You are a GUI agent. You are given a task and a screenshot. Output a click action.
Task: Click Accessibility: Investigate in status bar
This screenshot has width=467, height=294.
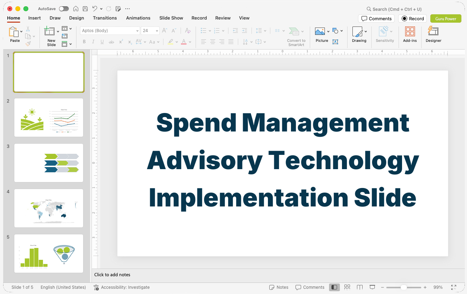[x=122, y=287]
